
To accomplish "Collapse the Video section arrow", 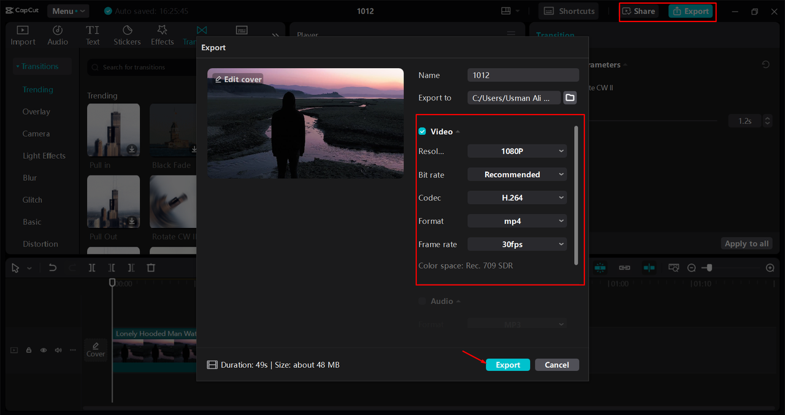I will (458, 132).
